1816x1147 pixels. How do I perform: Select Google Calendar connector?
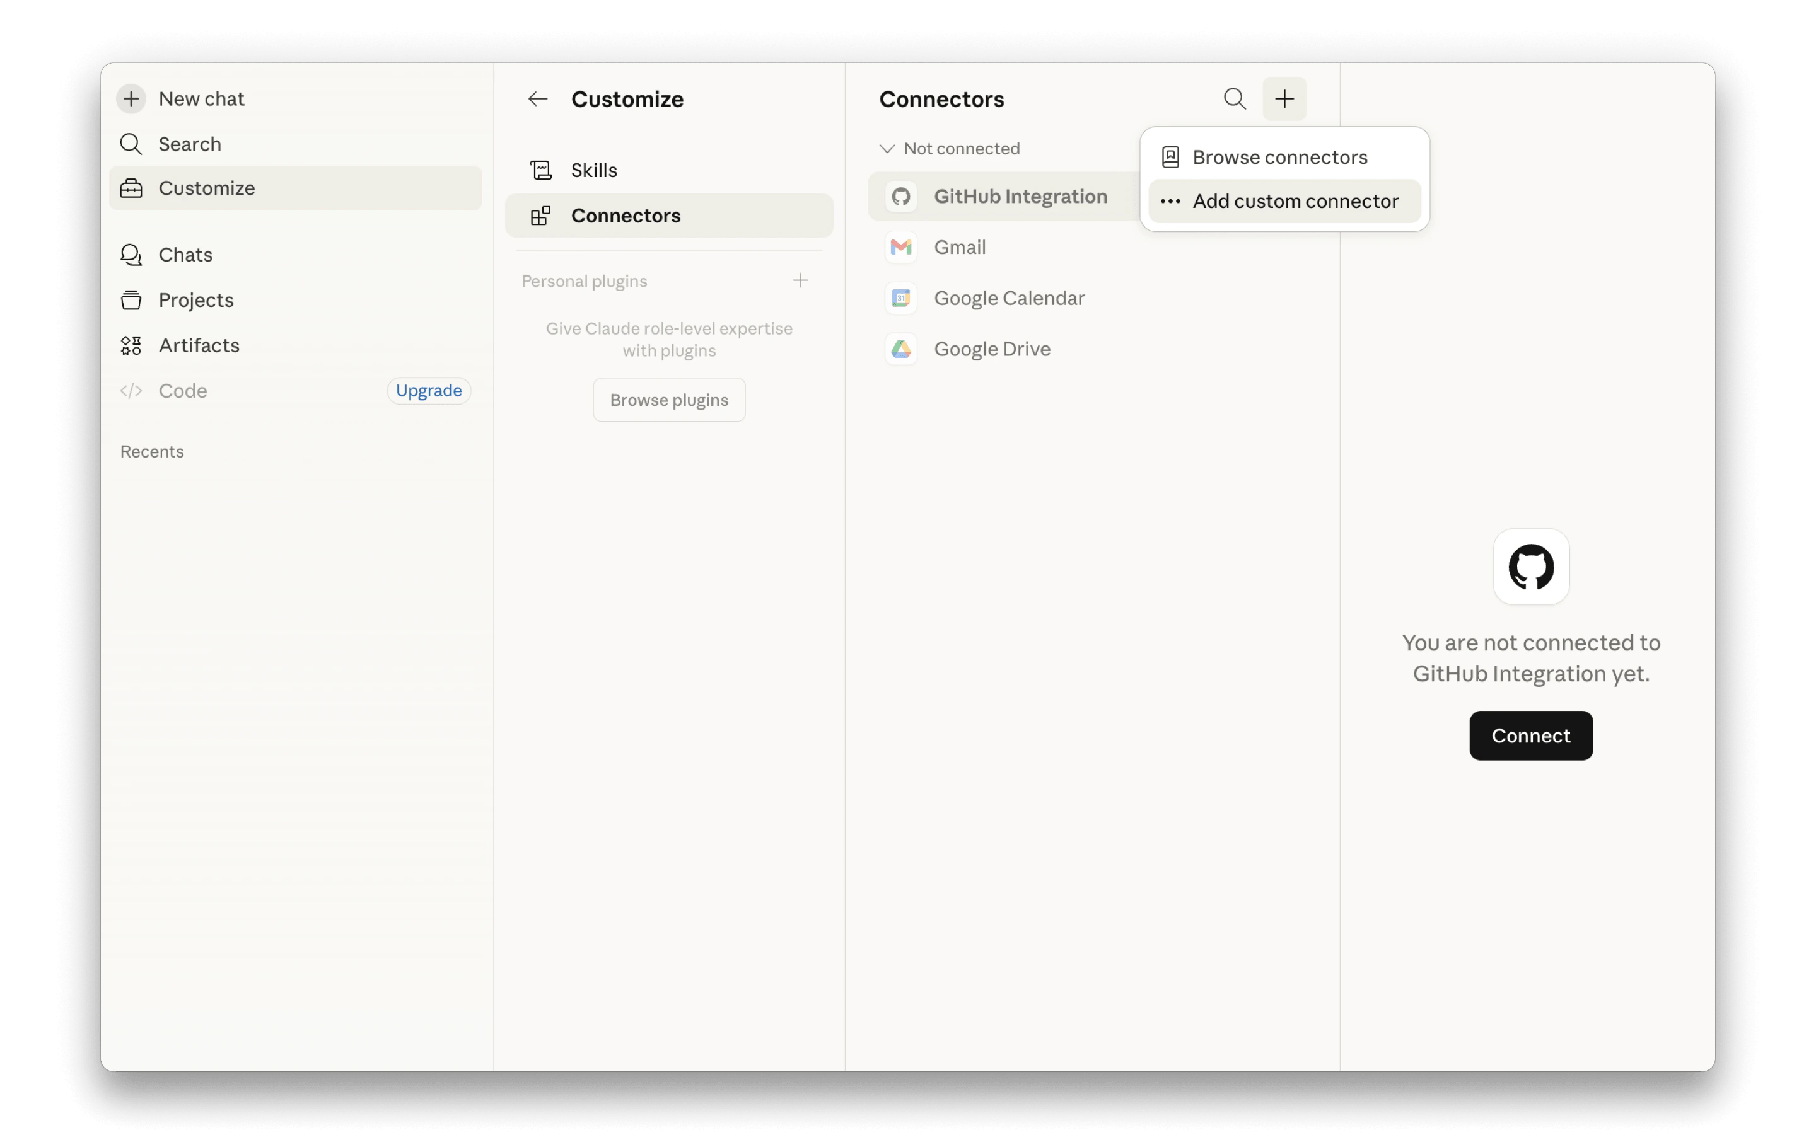1008,299
